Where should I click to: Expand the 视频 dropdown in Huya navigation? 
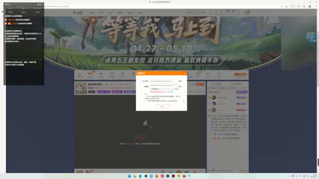(130, 13)
